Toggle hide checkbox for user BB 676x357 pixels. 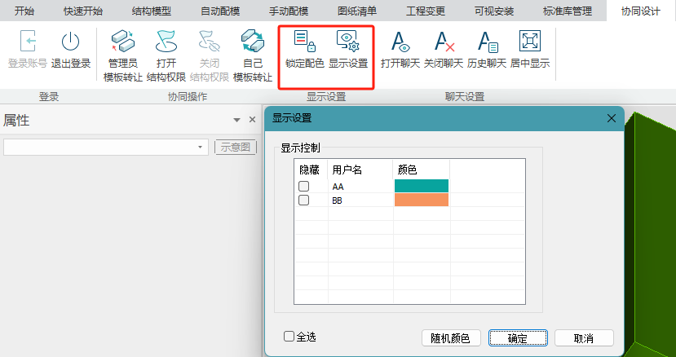304,200
